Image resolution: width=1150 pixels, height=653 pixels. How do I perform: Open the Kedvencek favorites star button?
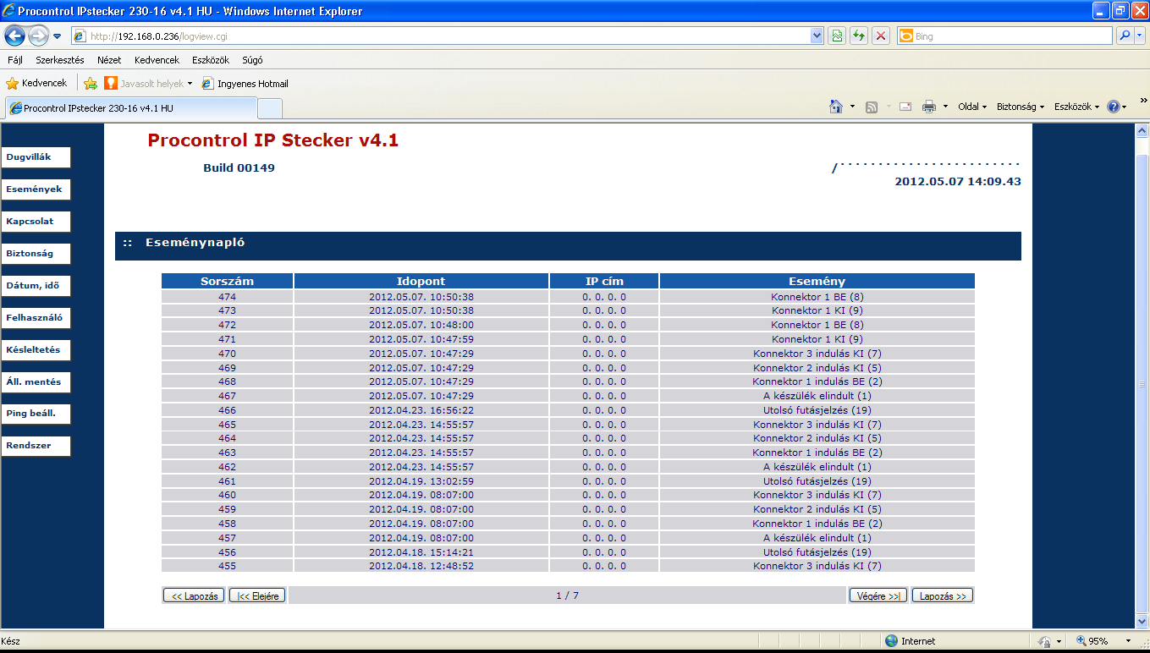[x=36, y=83]
